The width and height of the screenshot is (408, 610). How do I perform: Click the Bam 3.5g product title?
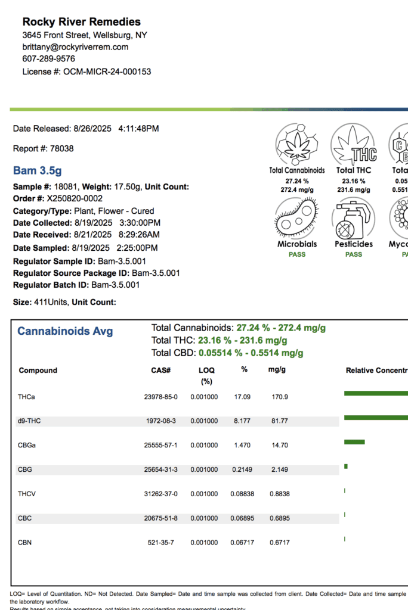37,171
